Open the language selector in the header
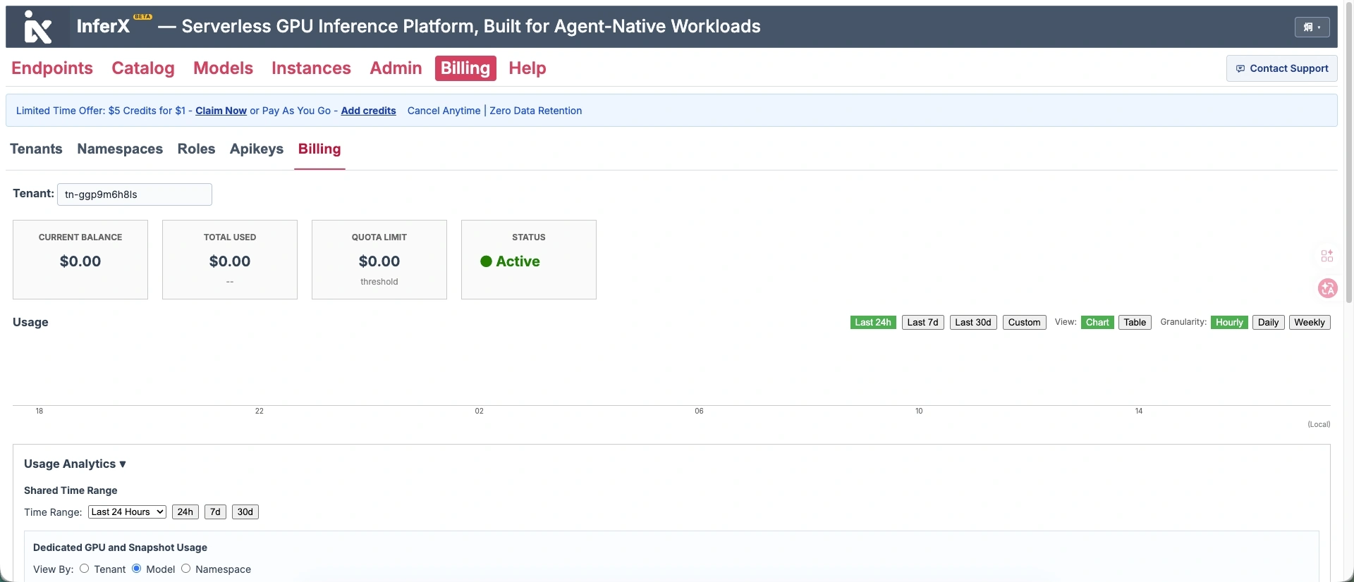Viewport: 1354px width, 582px height. pos(1312,27)
